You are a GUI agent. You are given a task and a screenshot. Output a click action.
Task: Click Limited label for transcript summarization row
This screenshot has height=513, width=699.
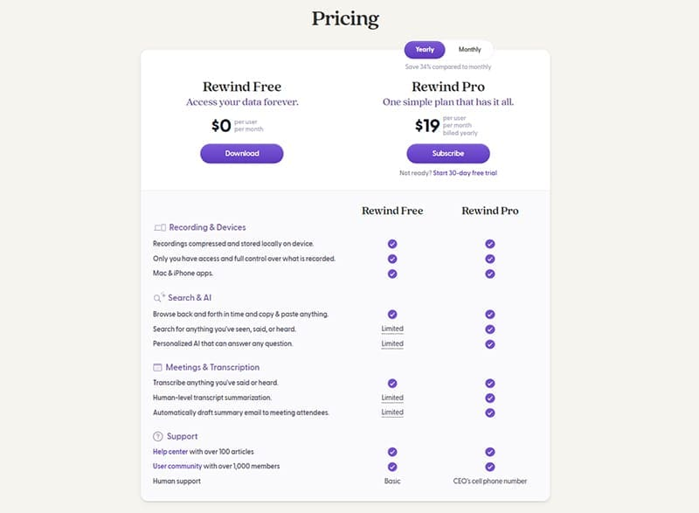(392, 398)
